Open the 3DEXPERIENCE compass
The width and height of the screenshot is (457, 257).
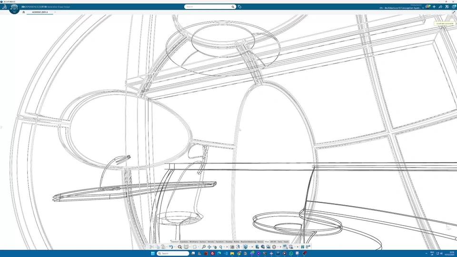[x=14, y=9]
